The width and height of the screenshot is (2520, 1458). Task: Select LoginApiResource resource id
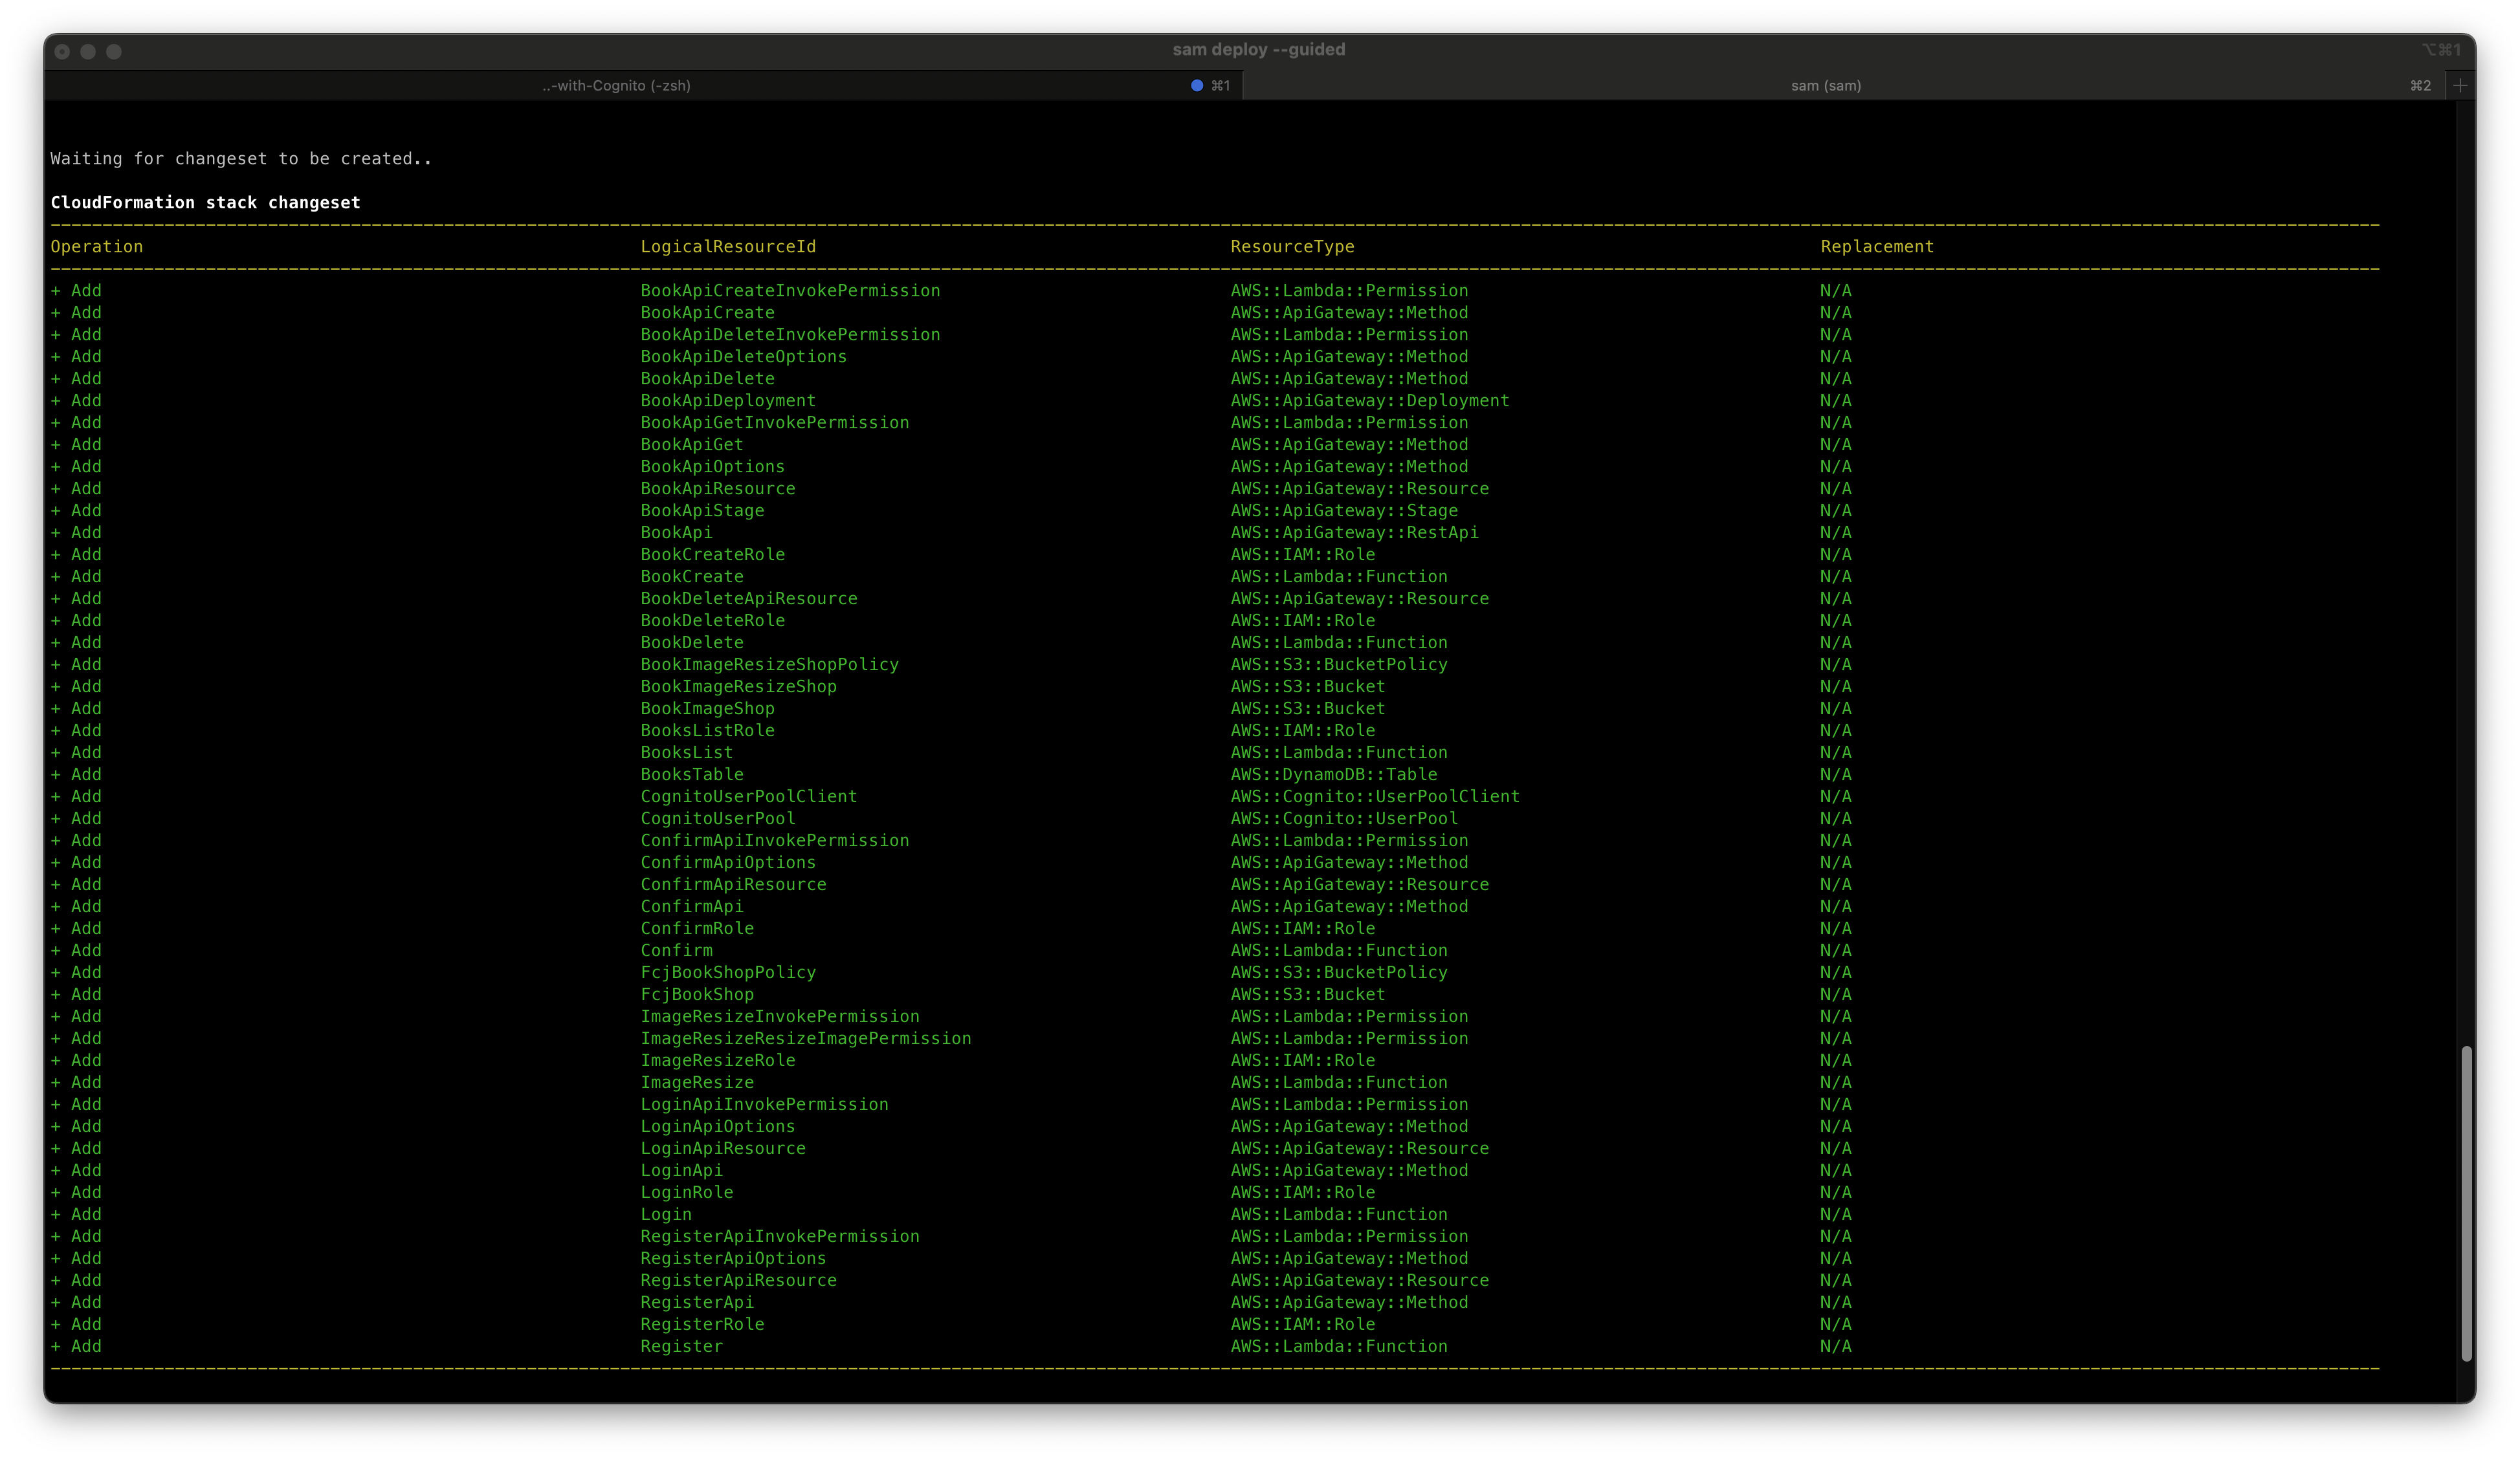click(x=723, y=1148)
